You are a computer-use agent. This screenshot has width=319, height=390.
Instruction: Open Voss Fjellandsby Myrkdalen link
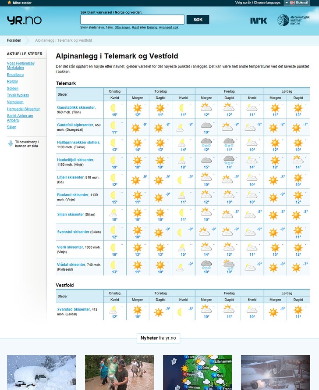[21, 65]
